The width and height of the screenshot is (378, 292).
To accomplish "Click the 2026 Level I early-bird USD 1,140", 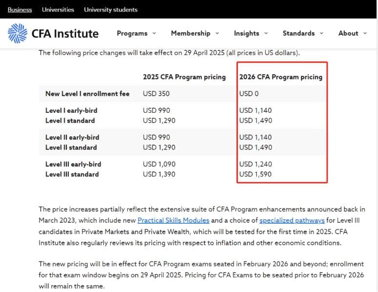I will (x=255, y=110).
